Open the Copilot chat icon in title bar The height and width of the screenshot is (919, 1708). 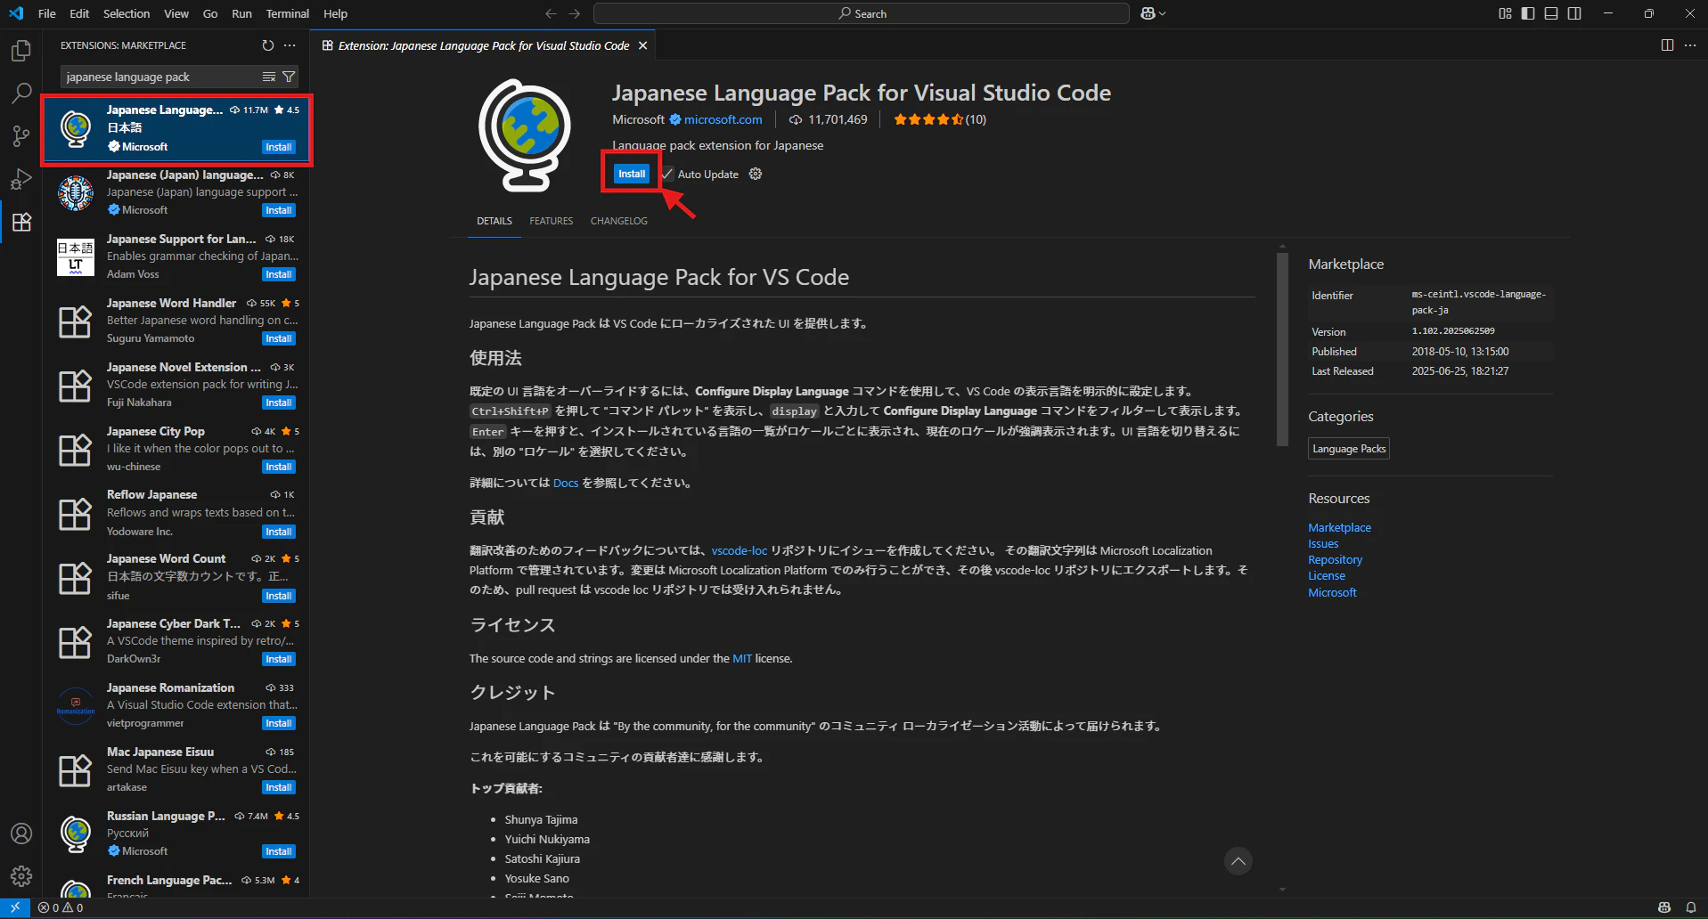tap(1148, 13)
